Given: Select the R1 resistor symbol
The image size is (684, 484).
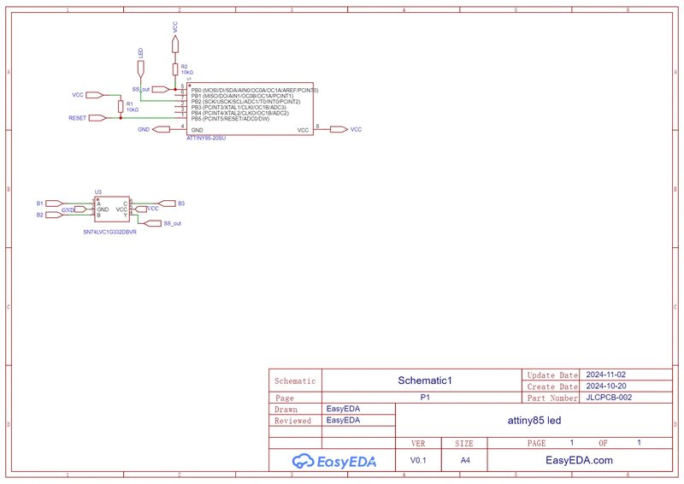Looking at the screenshot, I should [121, 107].
